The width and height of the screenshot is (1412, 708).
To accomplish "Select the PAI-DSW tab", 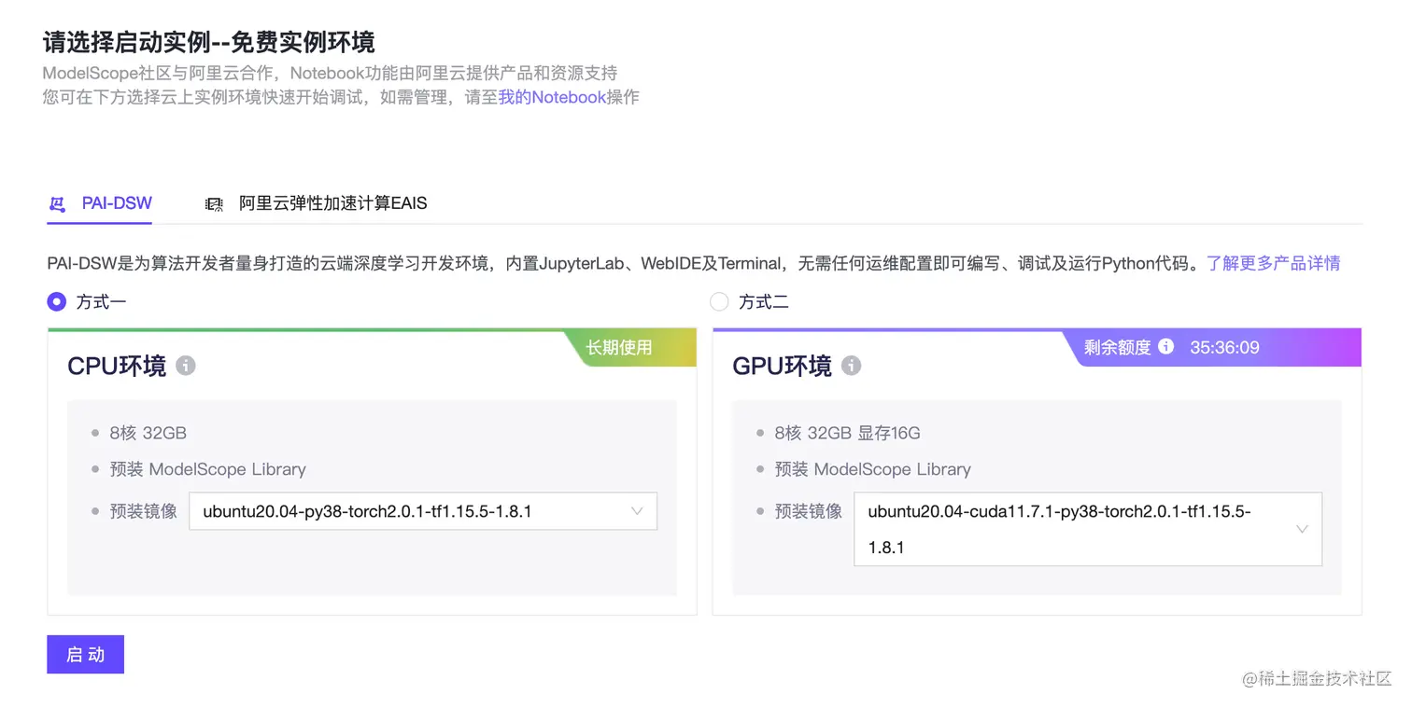I will pyautogui.click(x=116, y=202).
